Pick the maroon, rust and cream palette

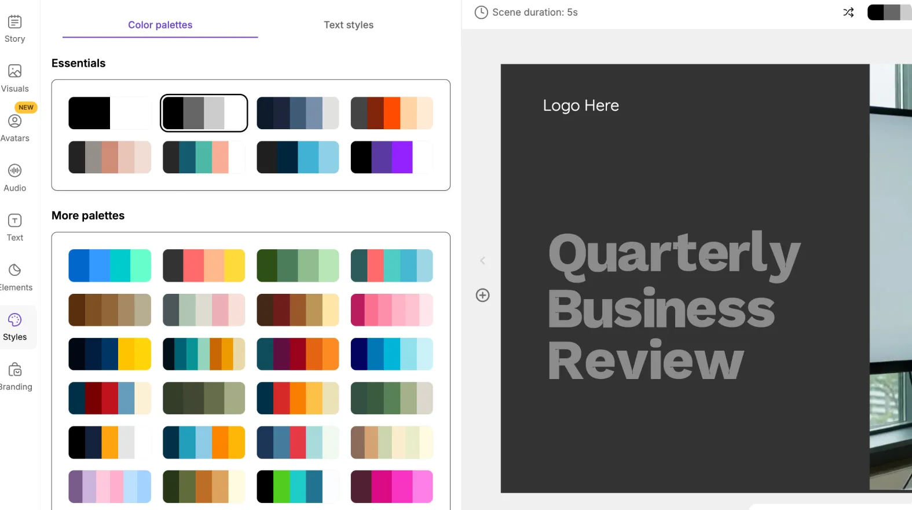[x=298, y=310]
